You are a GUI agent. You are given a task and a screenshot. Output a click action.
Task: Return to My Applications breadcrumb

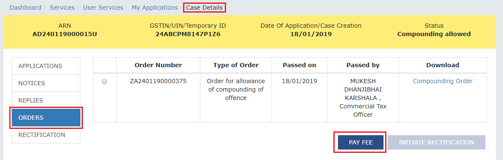pos(154,8)
